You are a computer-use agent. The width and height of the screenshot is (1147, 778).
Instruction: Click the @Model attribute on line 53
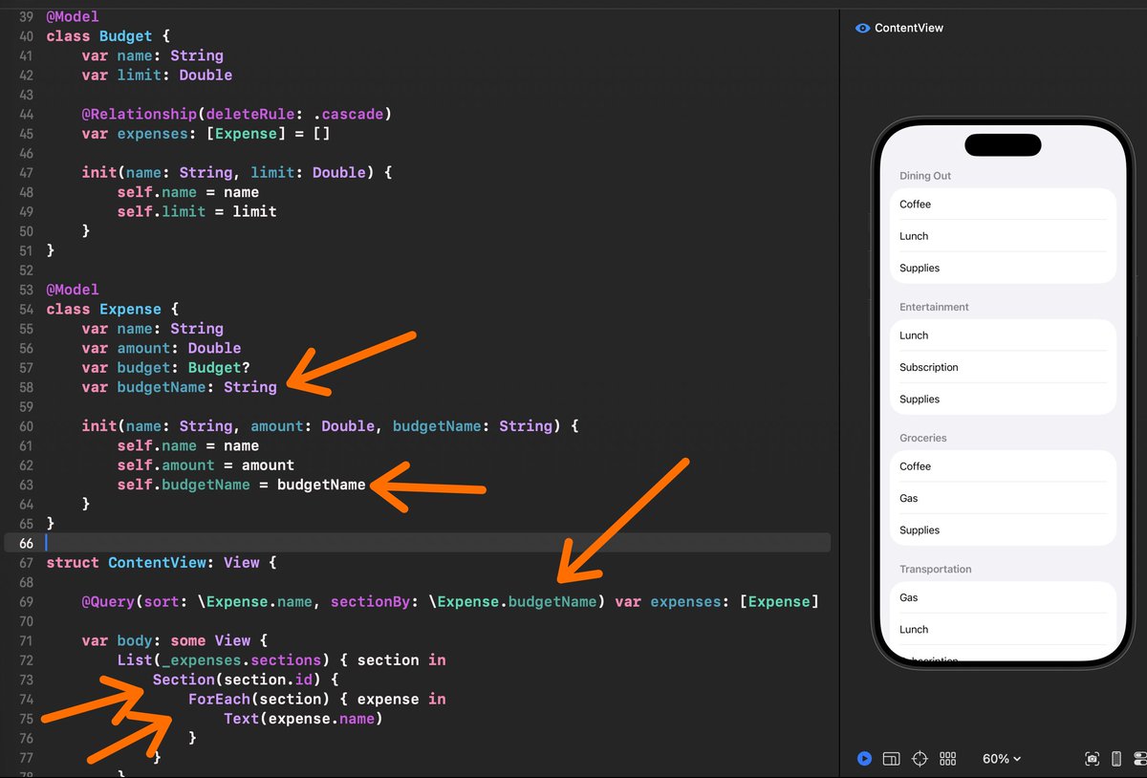coord(72,290)
